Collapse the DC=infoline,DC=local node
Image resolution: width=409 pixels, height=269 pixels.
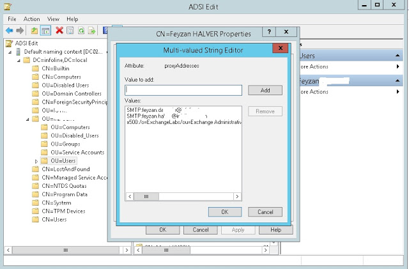[19, 60]
